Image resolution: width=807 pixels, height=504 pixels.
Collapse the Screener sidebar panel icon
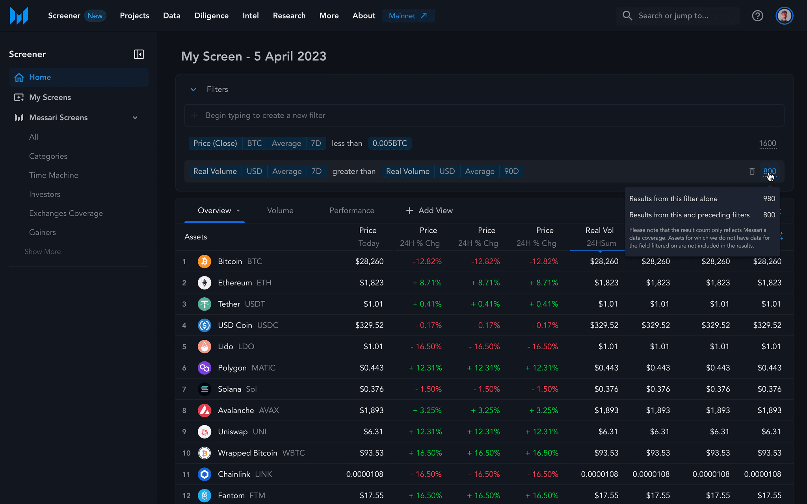pos(139,54)
